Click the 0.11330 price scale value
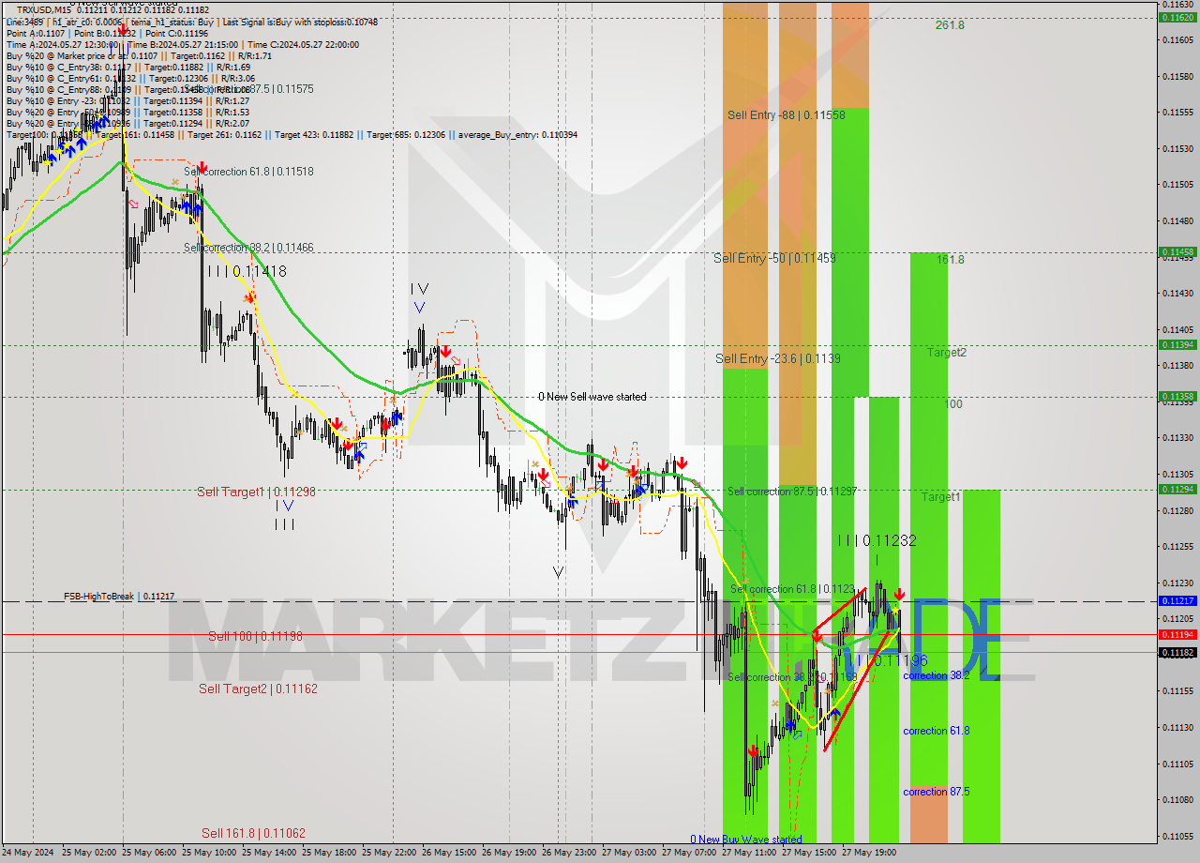This screenshot has width=1200, height=863. pyautogui.click(x=1177, y=437)
